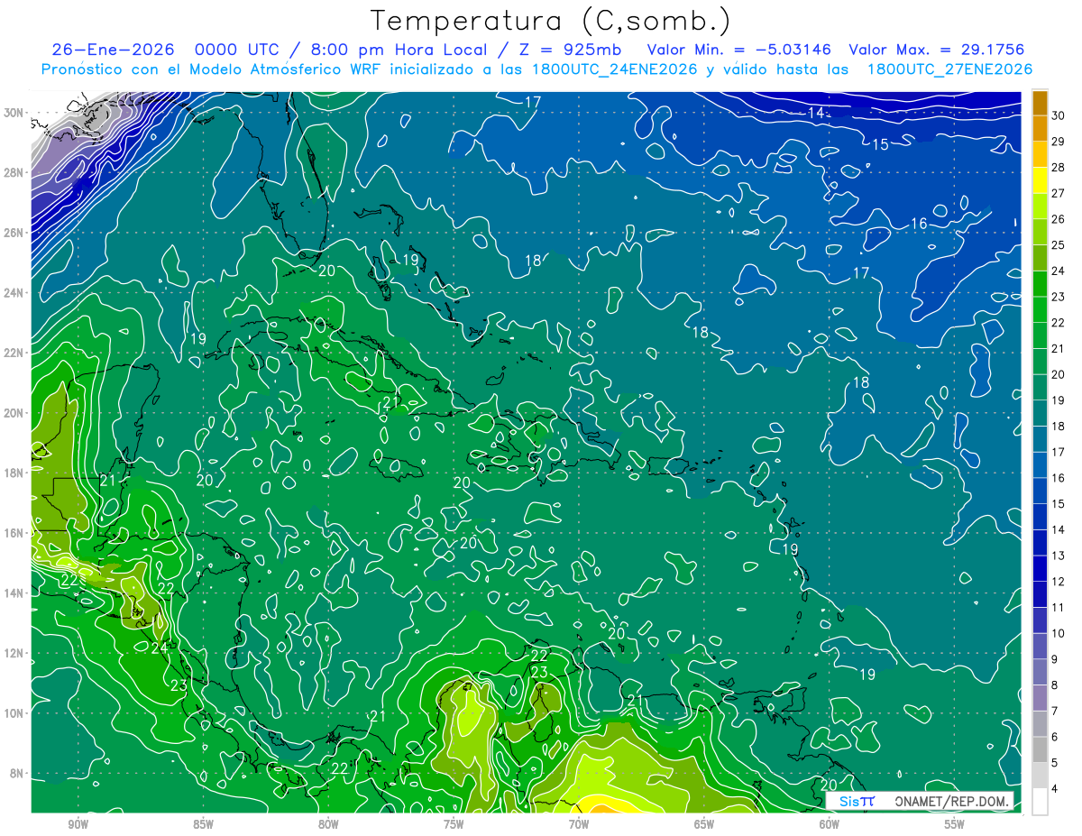Click the "80W" longitude axis label
Viewport: 1082px width, 836px height.
coord(328,824)
